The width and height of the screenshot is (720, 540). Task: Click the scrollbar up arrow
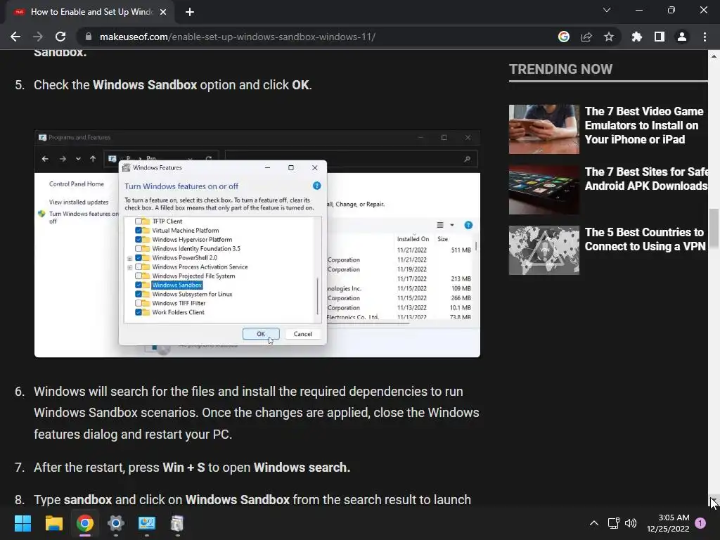click(x=714, y=56)
